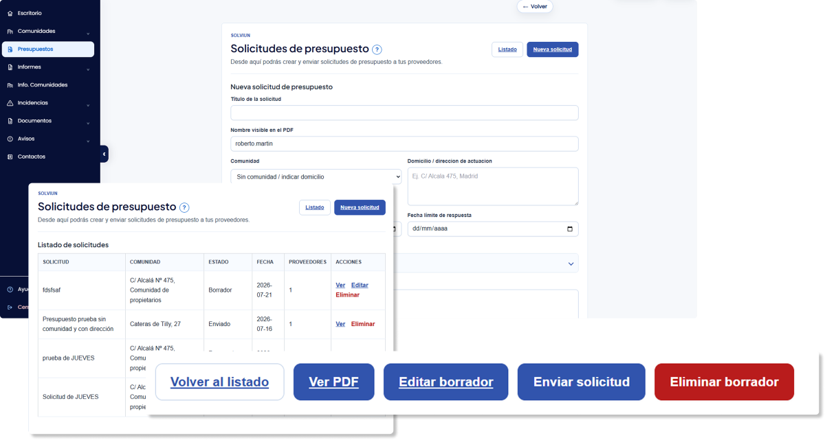The height and width of the screenshot is (440, 825).
Task: Click the PROVEEDORES column header
Action: [307, 262]
